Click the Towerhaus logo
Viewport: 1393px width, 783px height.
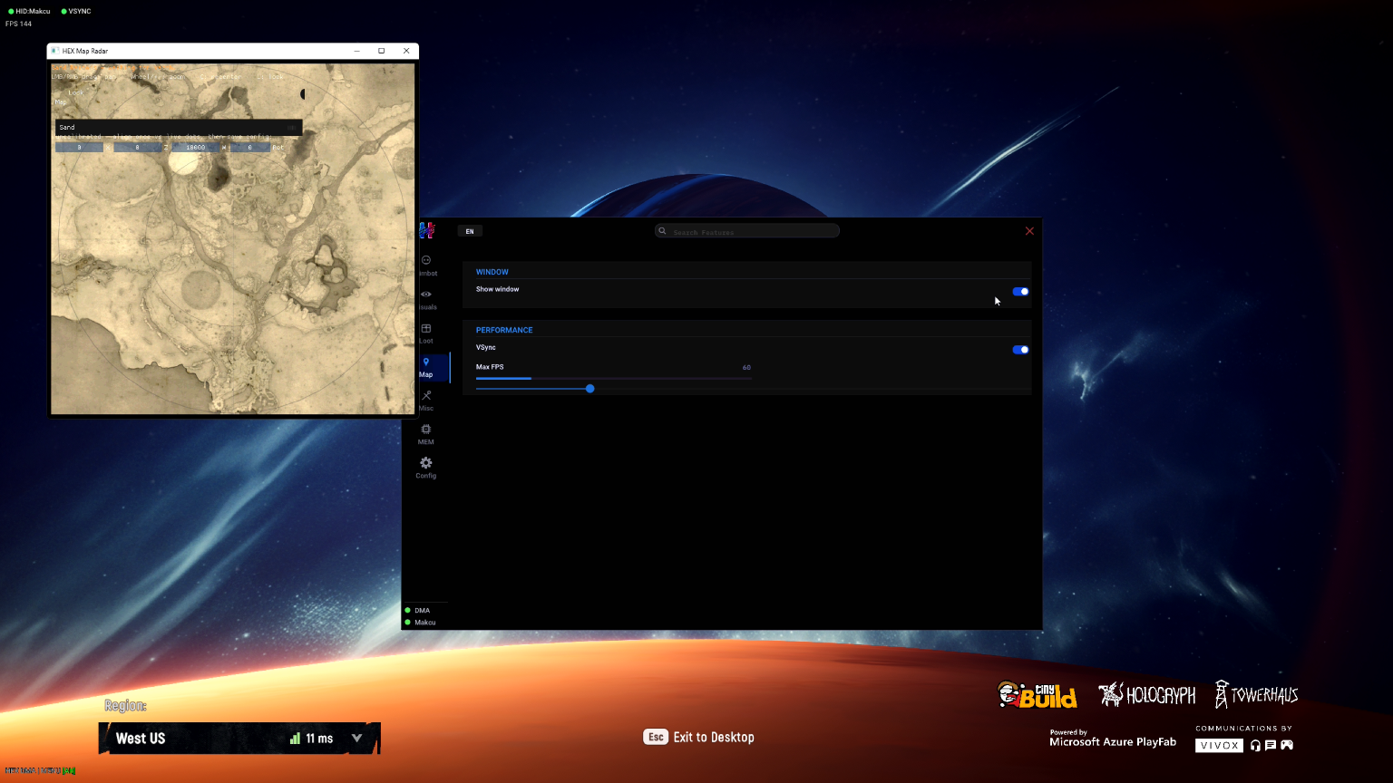[x=1257, y=694]
